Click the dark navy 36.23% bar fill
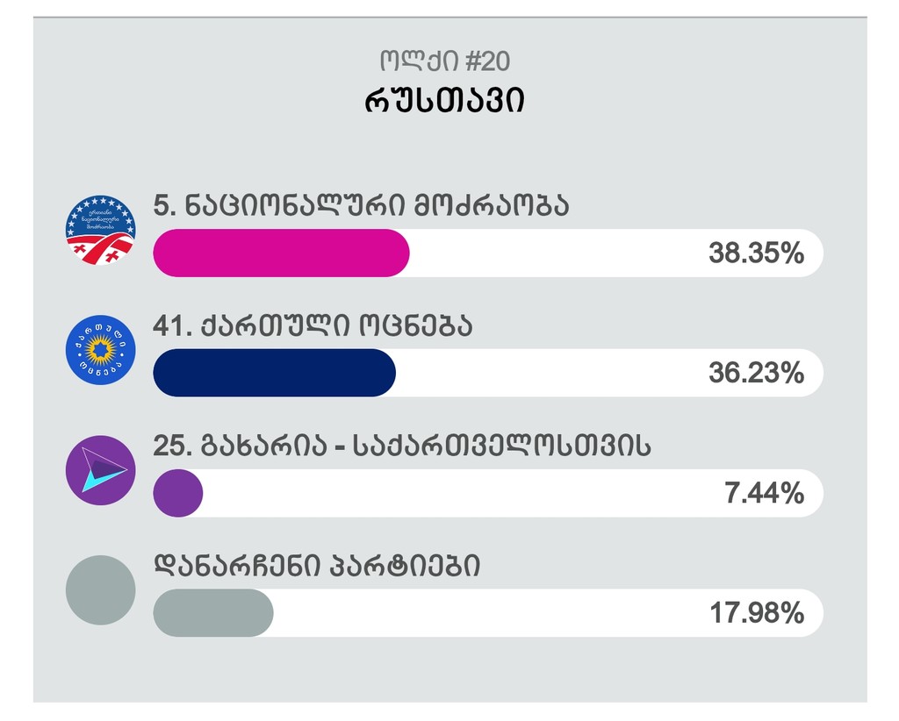The height and width of the screenshot is (721, 899). tap(274, 373)
